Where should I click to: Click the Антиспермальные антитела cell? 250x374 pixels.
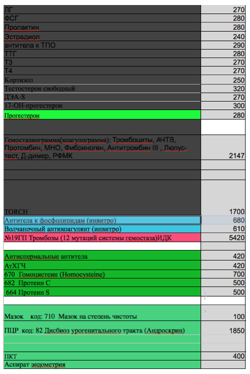click(102, 256)
